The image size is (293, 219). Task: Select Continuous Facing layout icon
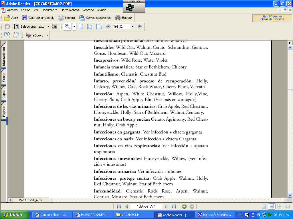(279, 206)
